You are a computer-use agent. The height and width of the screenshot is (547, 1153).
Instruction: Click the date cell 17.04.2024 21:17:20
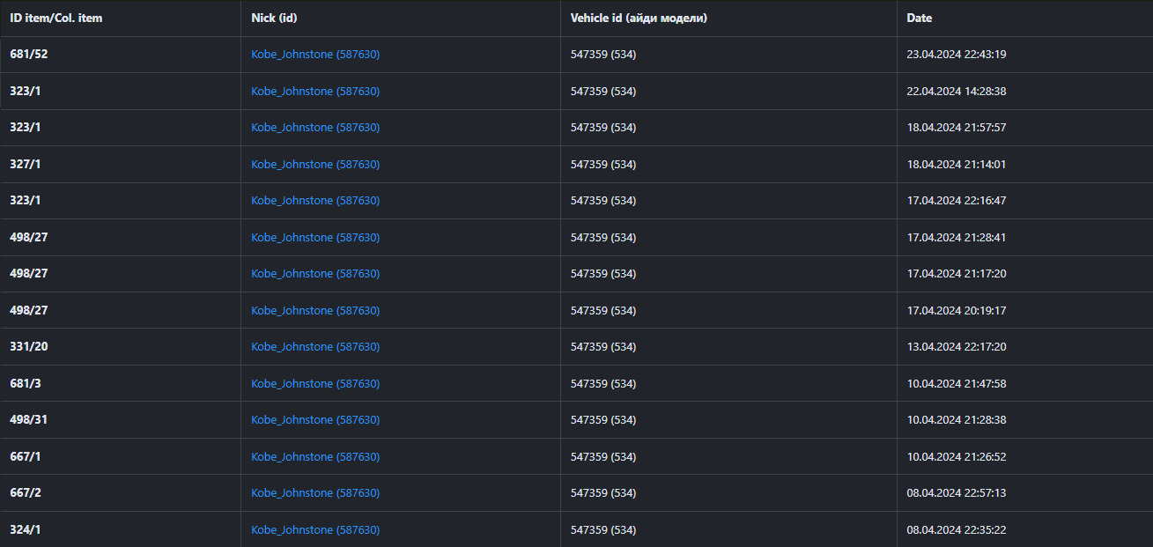956,274
